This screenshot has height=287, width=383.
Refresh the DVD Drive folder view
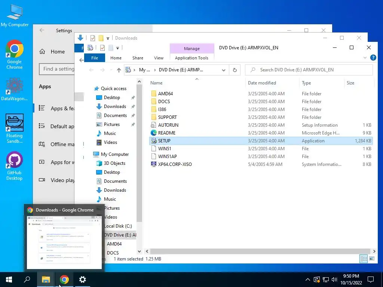tap(235, 70)
